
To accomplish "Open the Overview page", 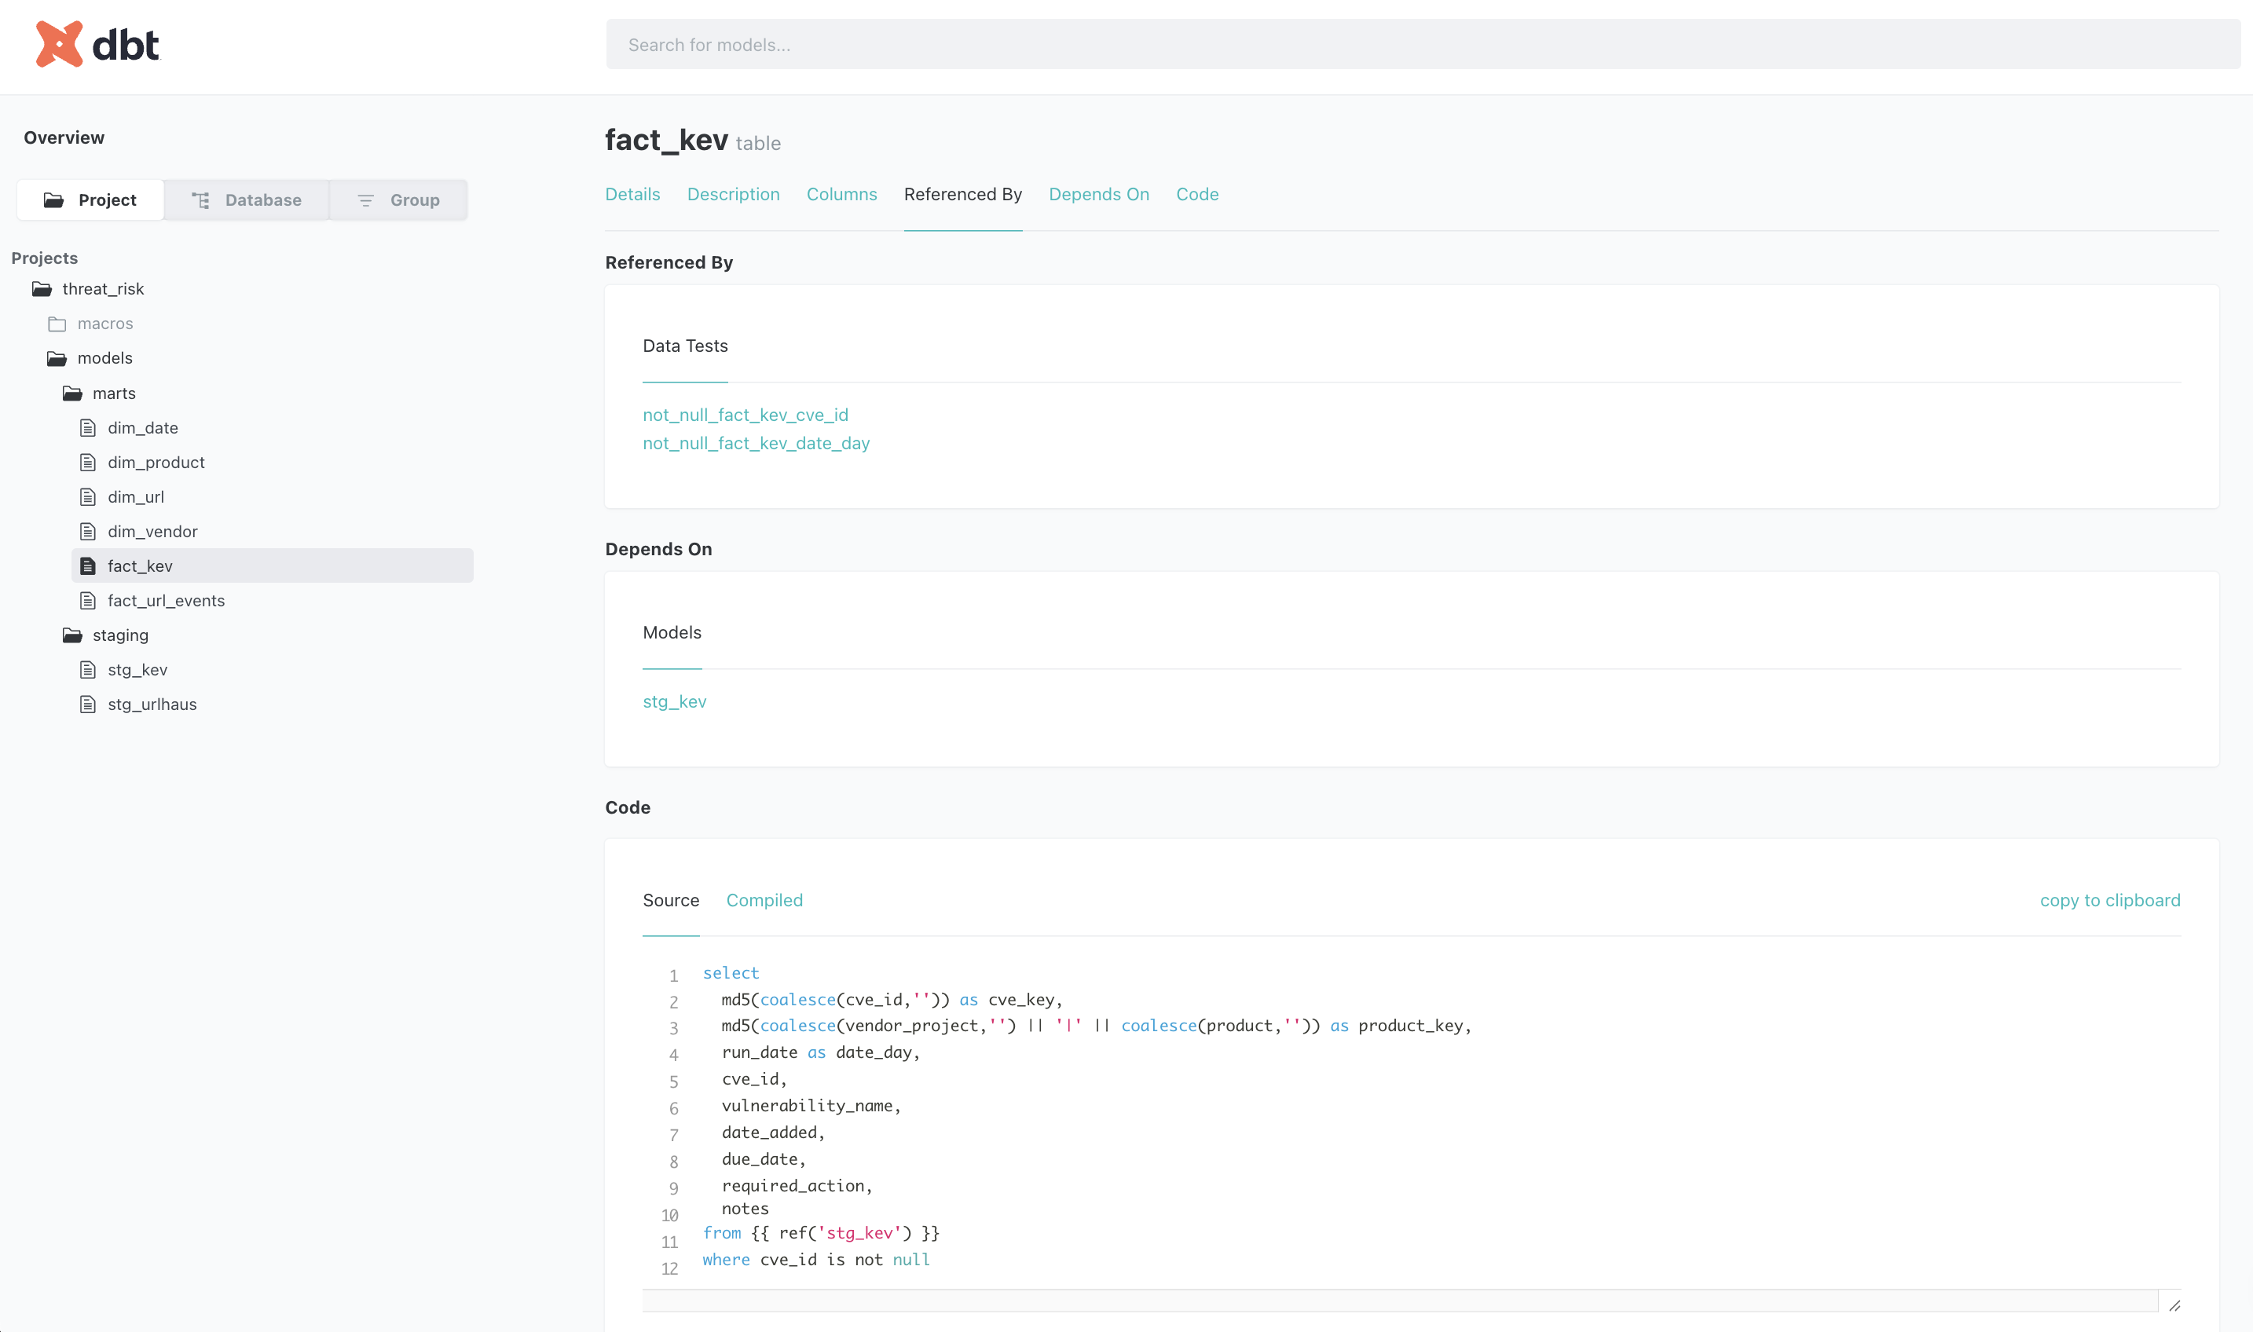I will (x=64, y=137).
